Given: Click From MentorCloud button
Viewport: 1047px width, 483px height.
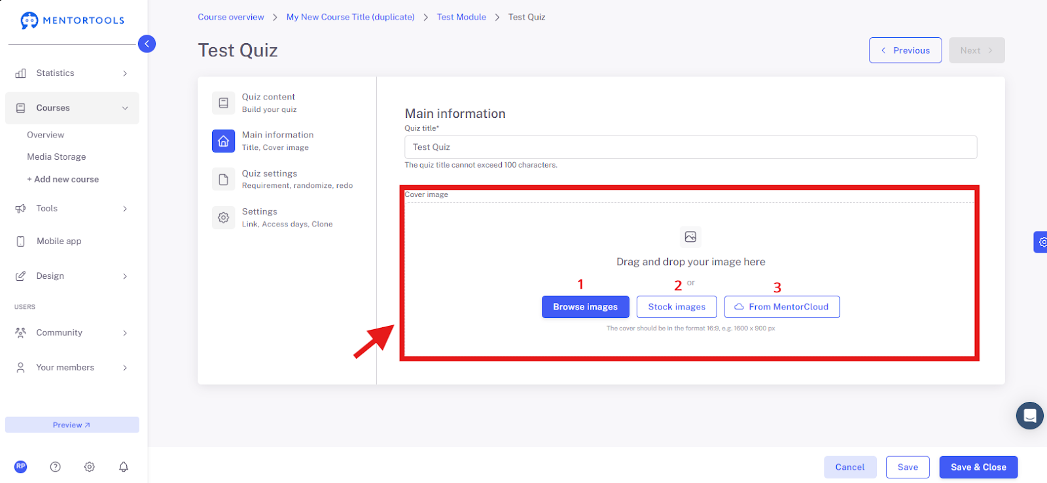Looking at the screenshot, I should (x=782, y=307).
